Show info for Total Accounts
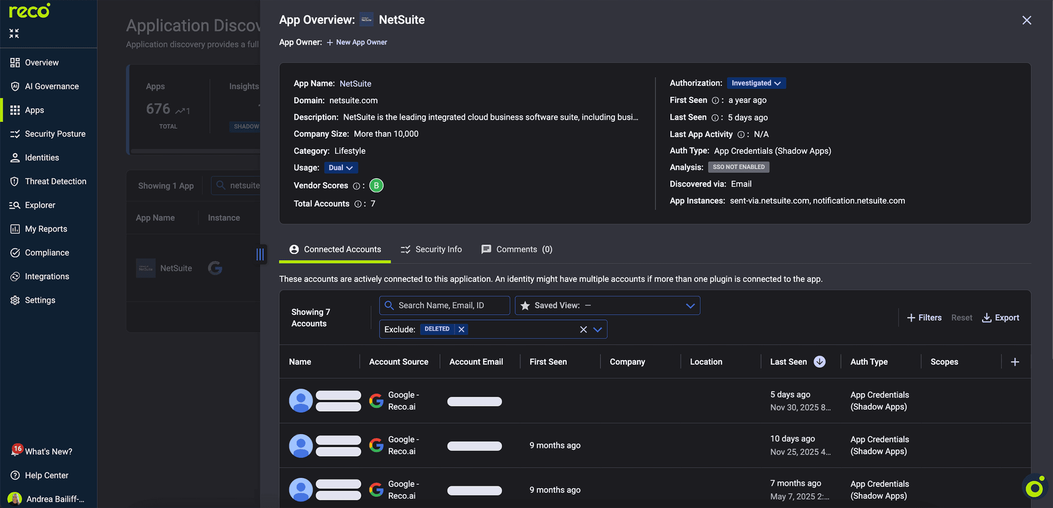Viewport: 1053px width, 508px height. [358, 204]
